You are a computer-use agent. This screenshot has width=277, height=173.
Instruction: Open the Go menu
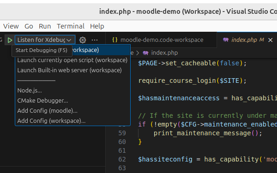pos(29,26)
